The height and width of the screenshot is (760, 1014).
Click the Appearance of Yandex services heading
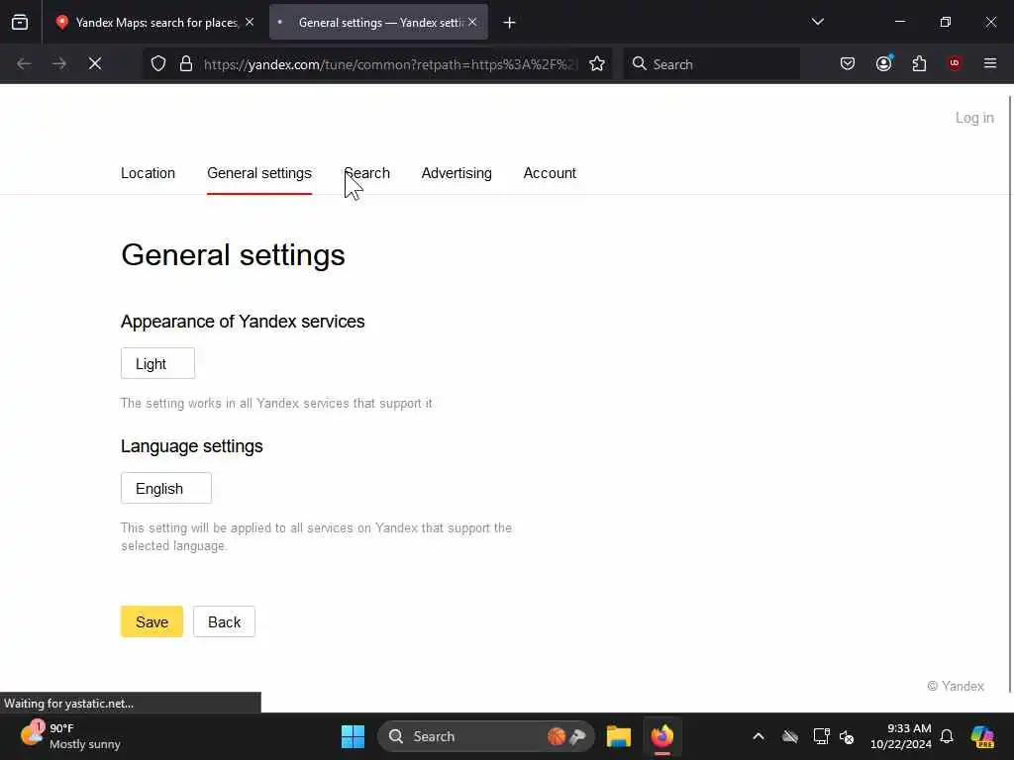(243, 322)
